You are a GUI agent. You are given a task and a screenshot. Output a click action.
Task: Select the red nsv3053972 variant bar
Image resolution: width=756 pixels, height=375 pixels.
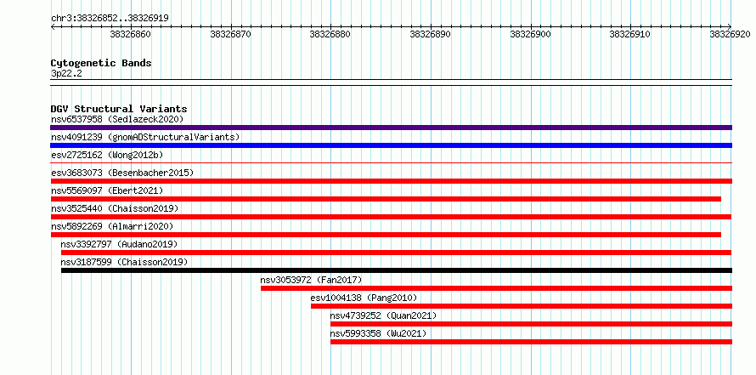point(497,288)
